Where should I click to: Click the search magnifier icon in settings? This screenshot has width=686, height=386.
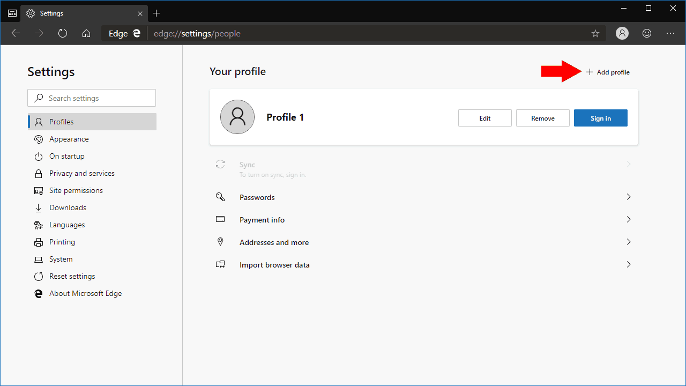39,98
